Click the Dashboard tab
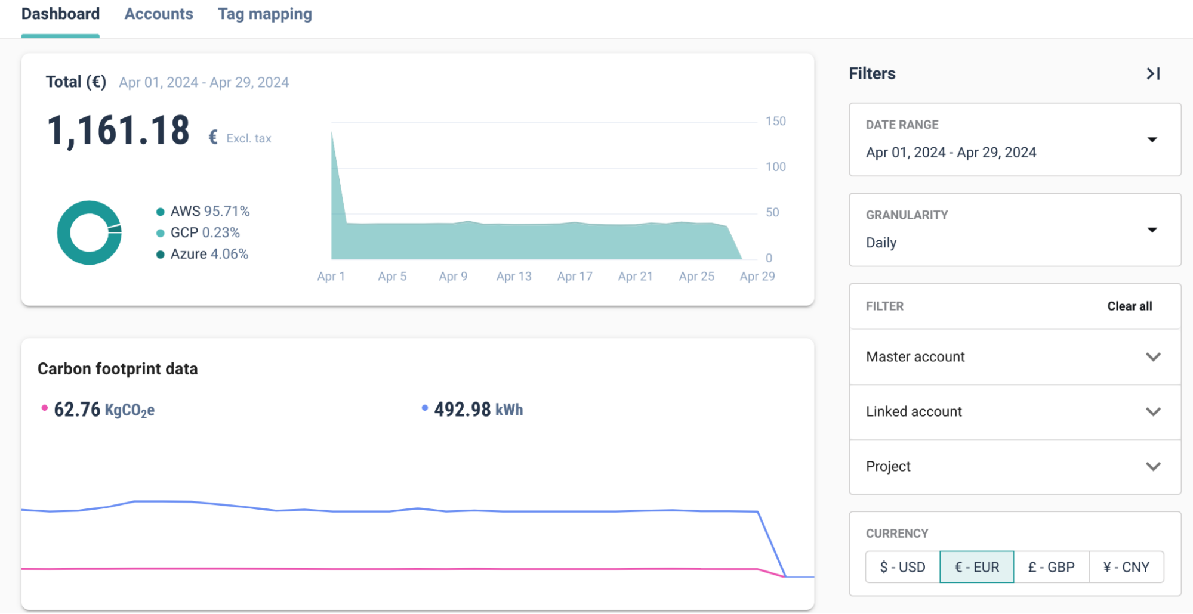Image resolution: width=1193 pixels, height=614 pixels. 60,14
